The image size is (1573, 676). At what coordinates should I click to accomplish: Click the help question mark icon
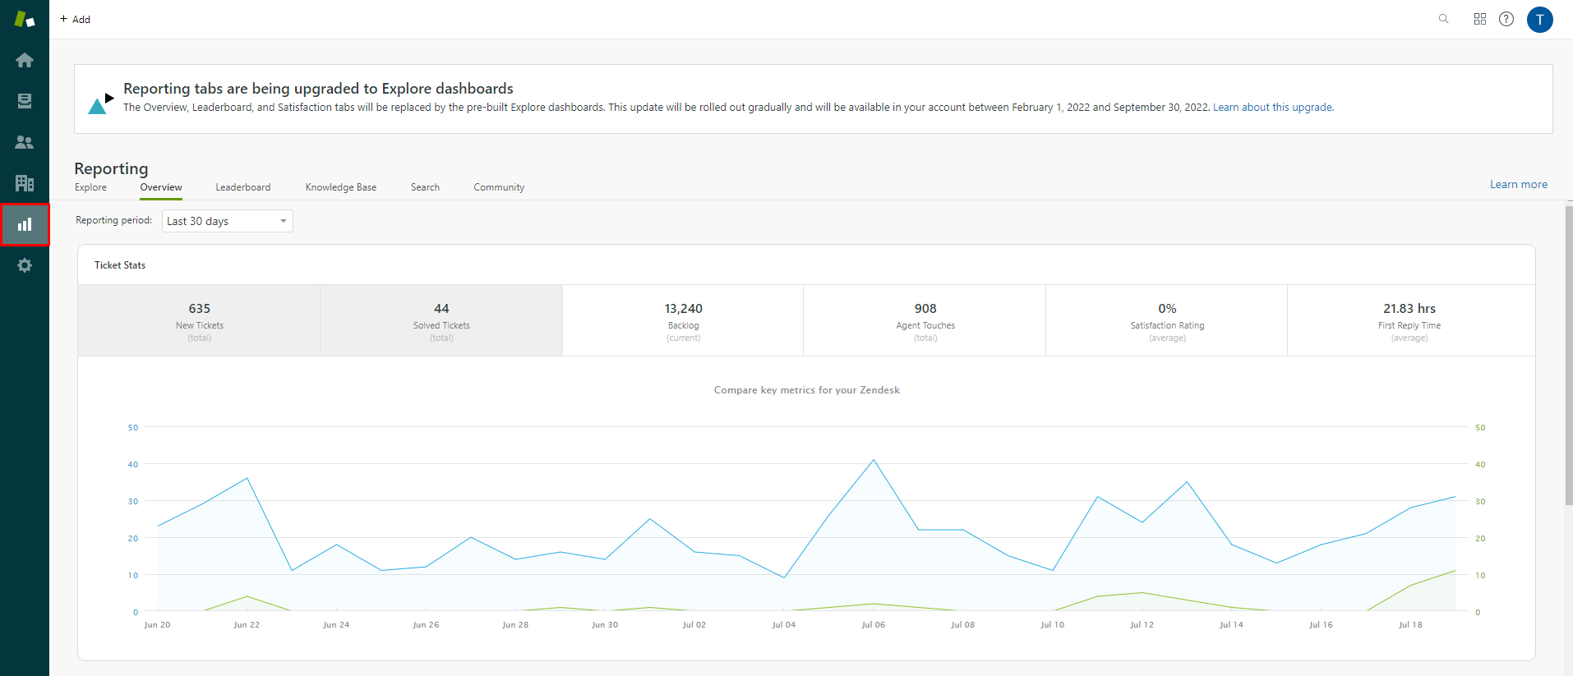[1506, 19]
